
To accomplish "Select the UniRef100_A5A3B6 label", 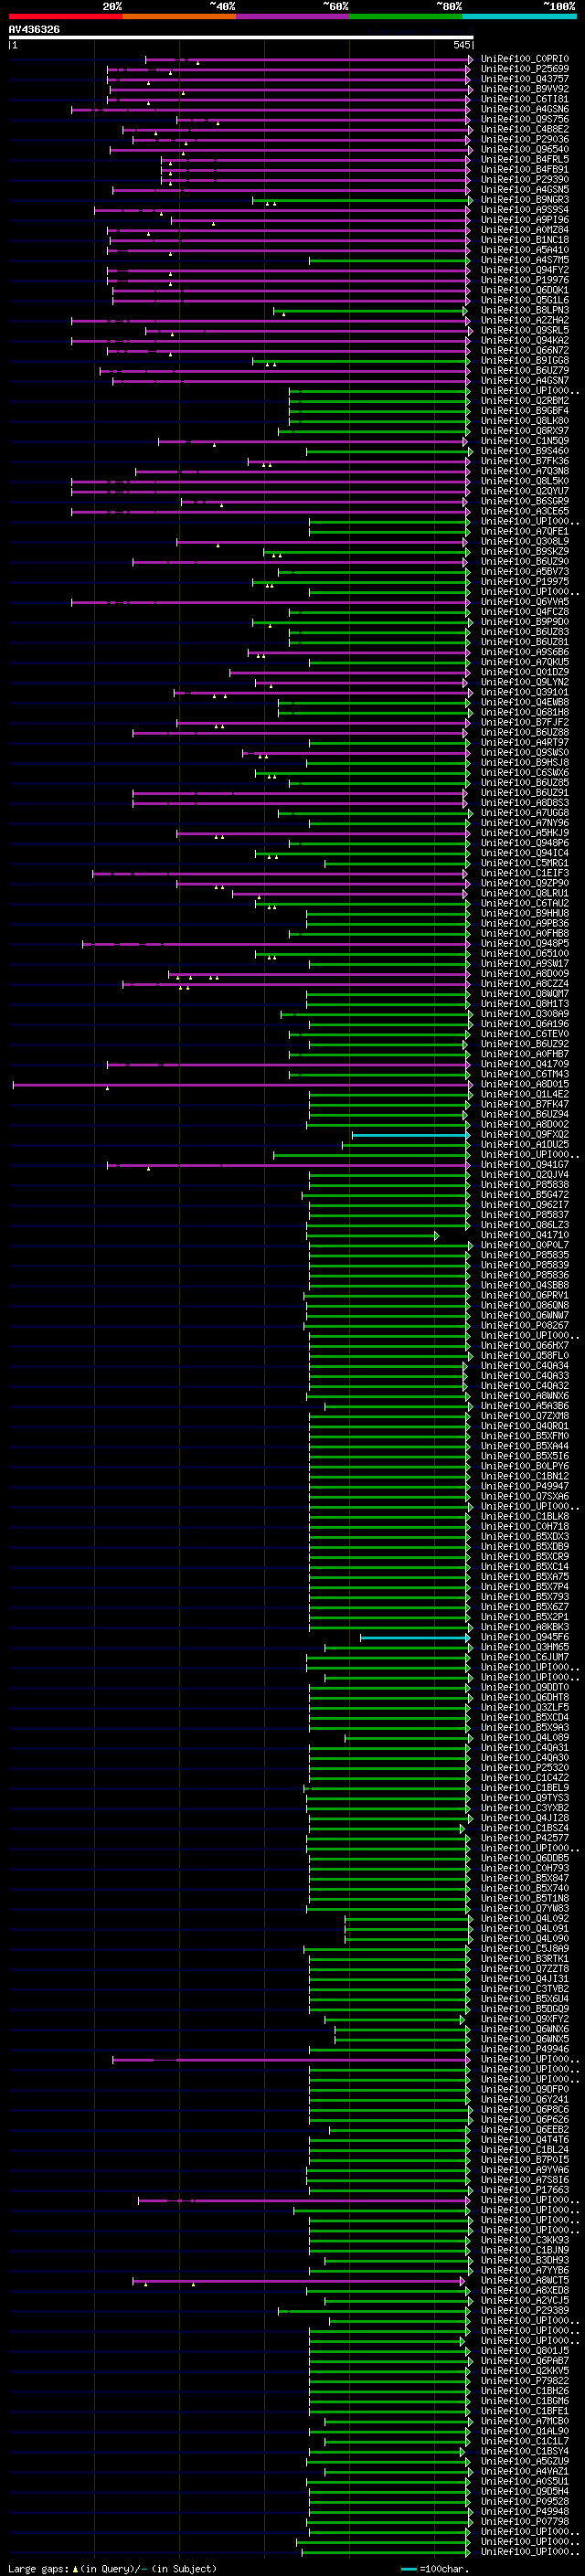I will [525, 1406].
